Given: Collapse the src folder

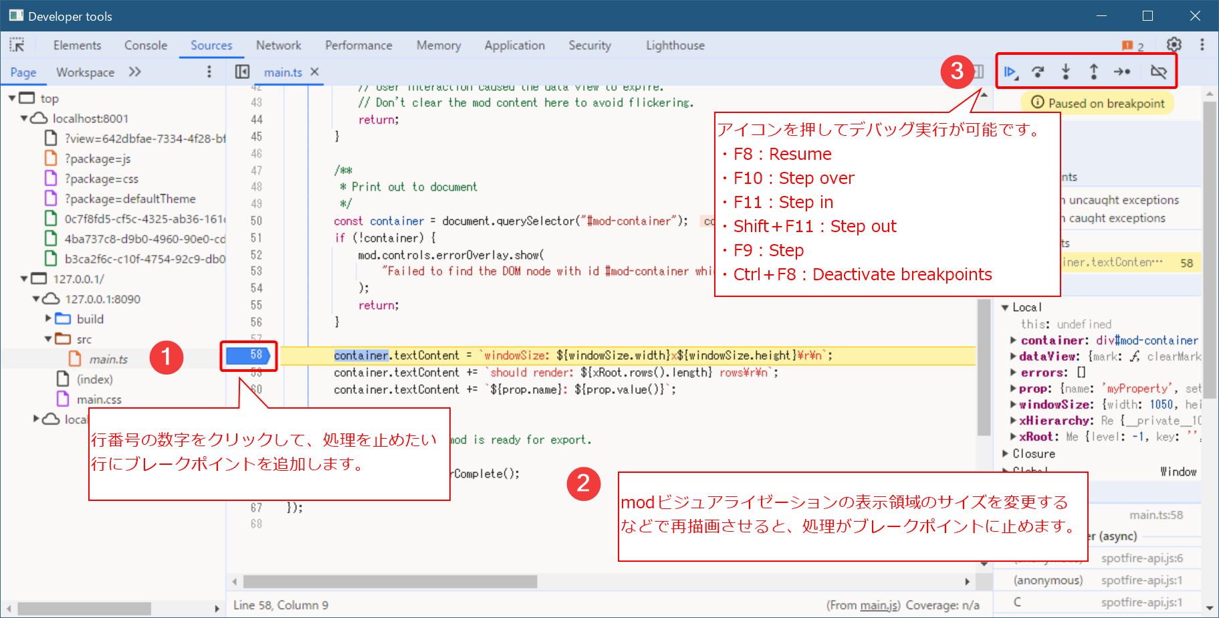Looking at the screenshot, I should click(x=48, y=339).
